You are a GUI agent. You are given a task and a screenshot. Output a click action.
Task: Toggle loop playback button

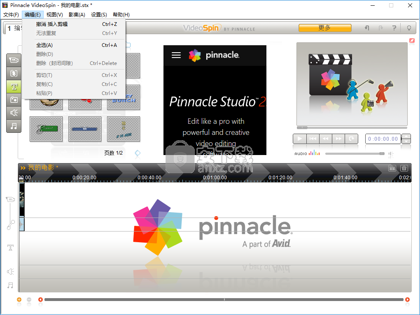[x=351, y=139]
